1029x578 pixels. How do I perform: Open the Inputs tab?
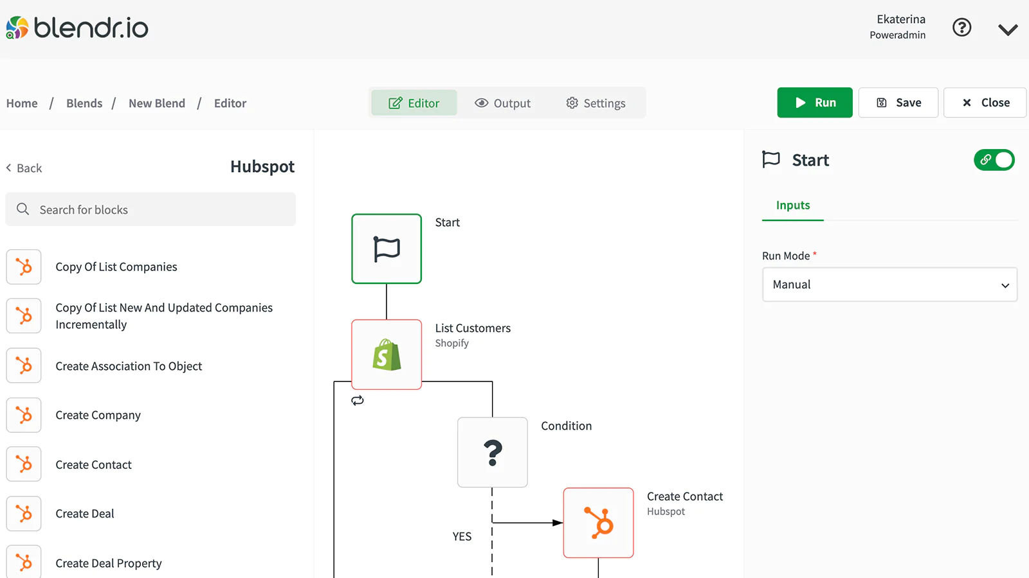793,206
